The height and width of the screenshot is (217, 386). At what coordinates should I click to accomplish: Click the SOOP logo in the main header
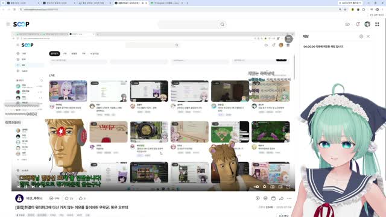tap(21, 24)
